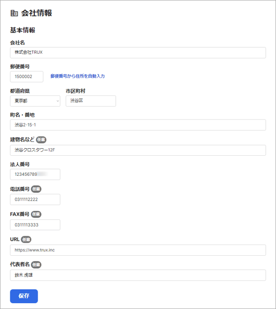The height and width of the screenshot is (309, 276).
Task: Focus the 建物名など field with 渋谷クロスタワー12F
Action: pos(138,150)
